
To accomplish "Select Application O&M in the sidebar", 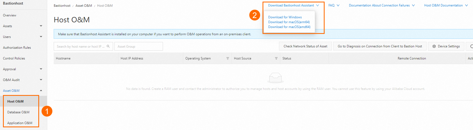I will click(x=20, y=123).
